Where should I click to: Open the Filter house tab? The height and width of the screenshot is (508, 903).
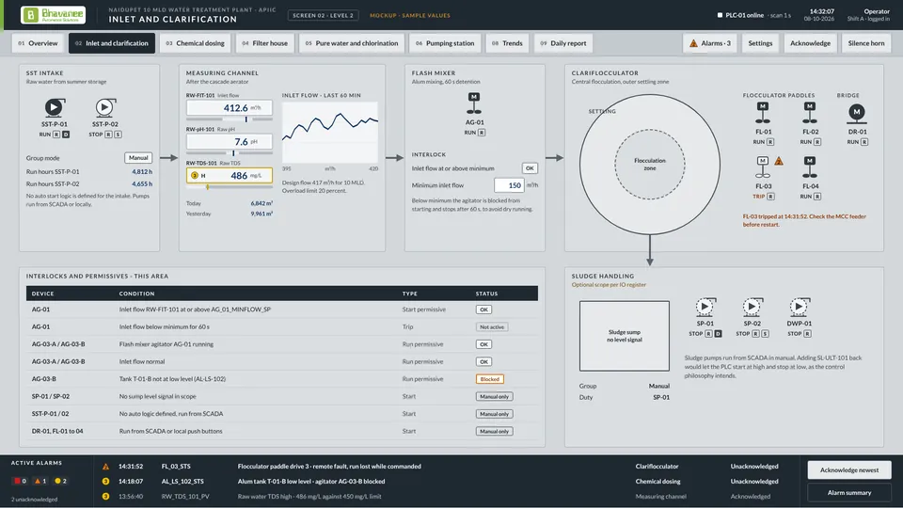(265, 43)
